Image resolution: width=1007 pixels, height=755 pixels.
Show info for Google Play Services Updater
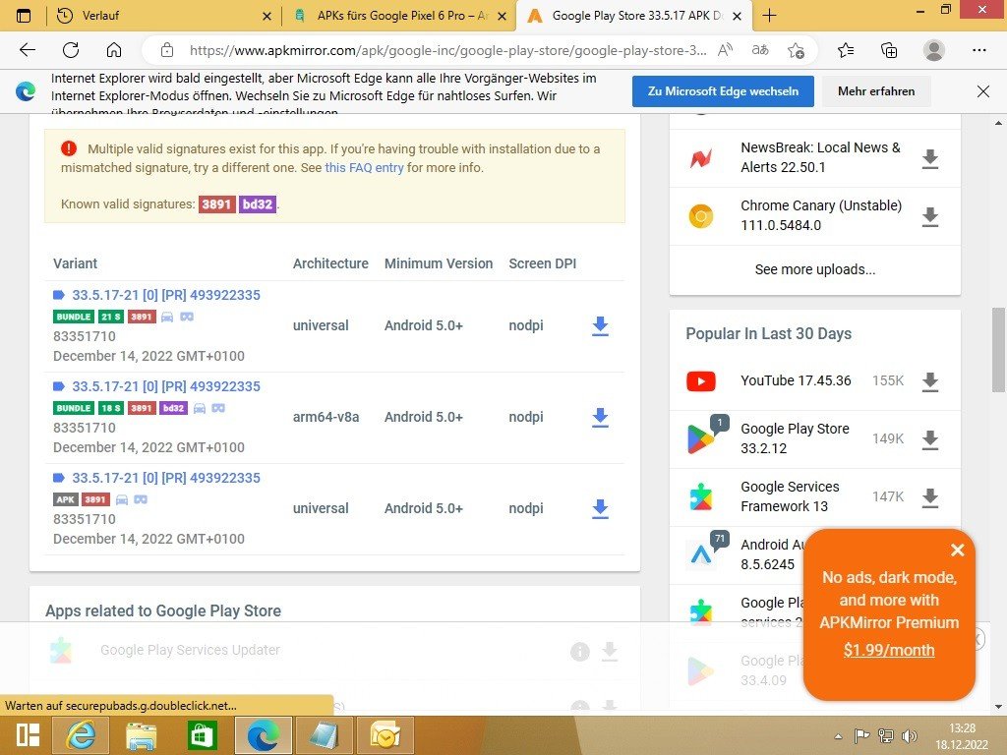[x=579, y=652]
